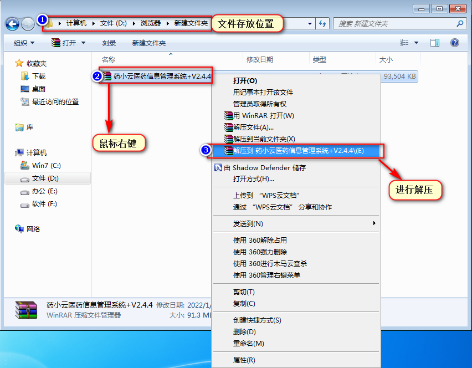472x368 pixels.
Task: Click the 收藏夹 star icon in the sidebar
Action: tap(19, 63)
